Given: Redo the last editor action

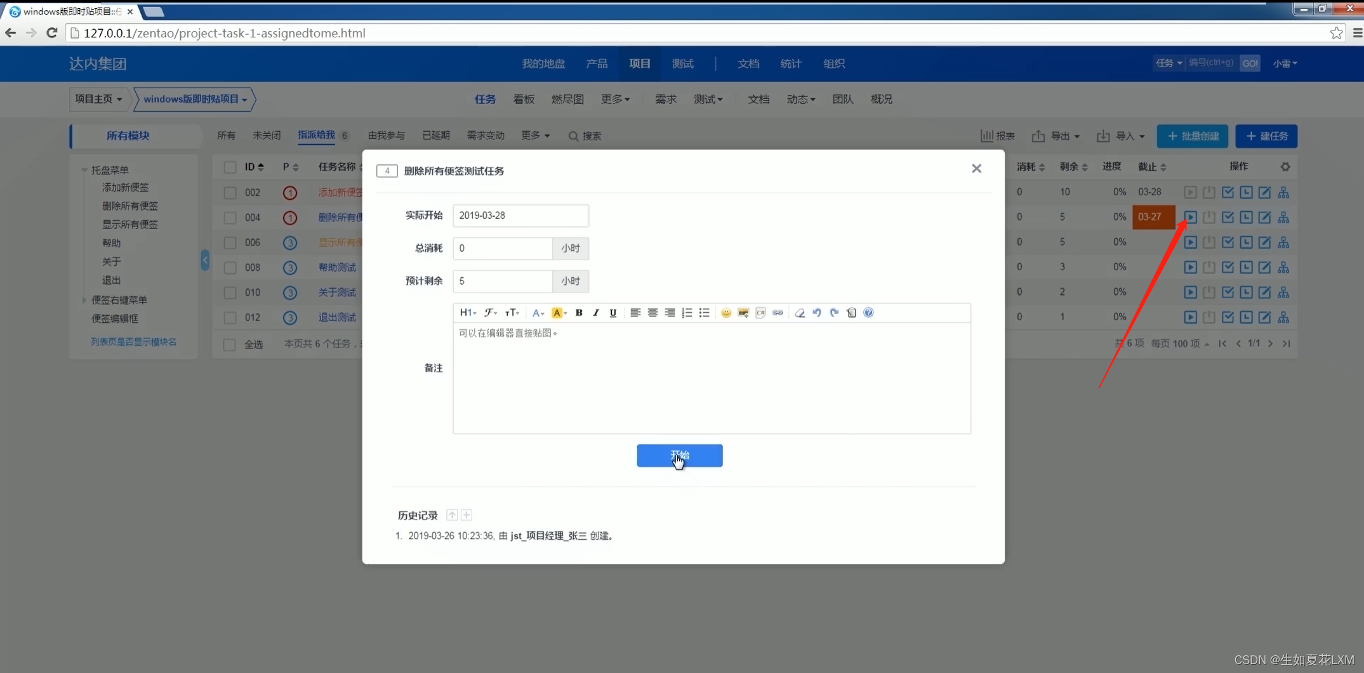Looking at the screenshot, I should coord(834,313).
